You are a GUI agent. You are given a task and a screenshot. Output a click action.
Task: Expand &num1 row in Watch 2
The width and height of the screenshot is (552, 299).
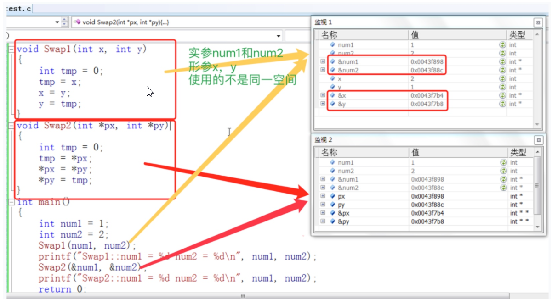coord(323,179)
